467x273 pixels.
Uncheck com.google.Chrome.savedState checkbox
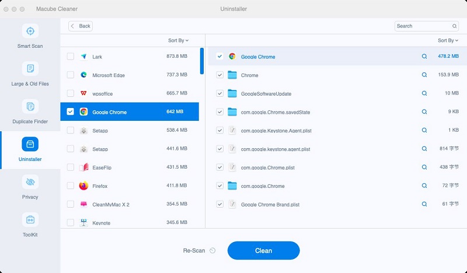[x=220, y=112]
